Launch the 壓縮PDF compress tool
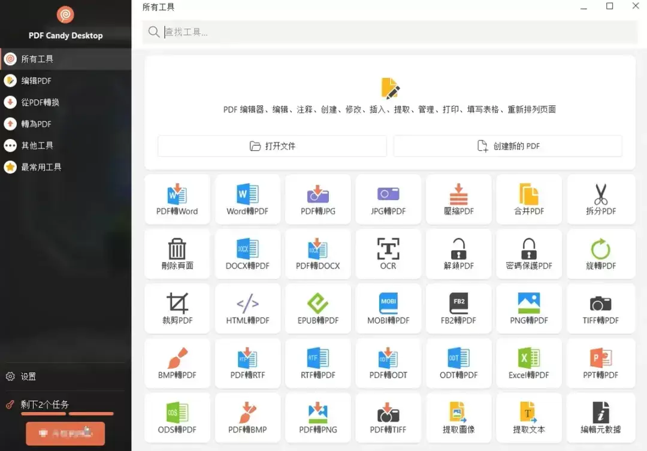This screenshot has width=647, height=451. (x=458, y=199)
